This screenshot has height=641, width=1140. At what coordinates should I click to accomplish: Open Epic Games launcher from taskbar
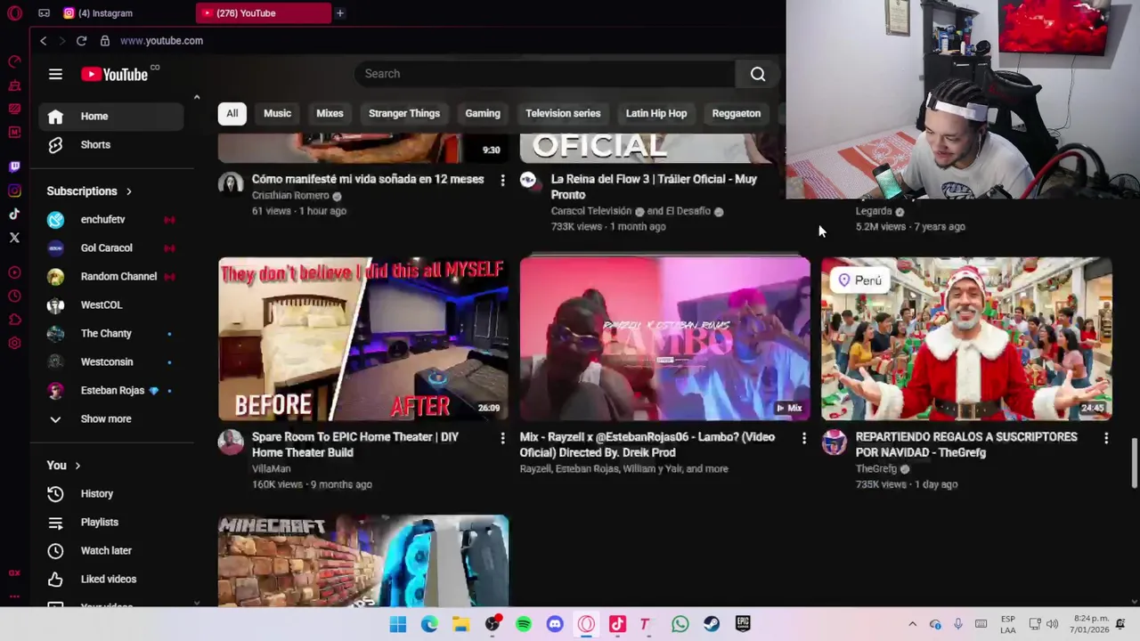(743, 624)
